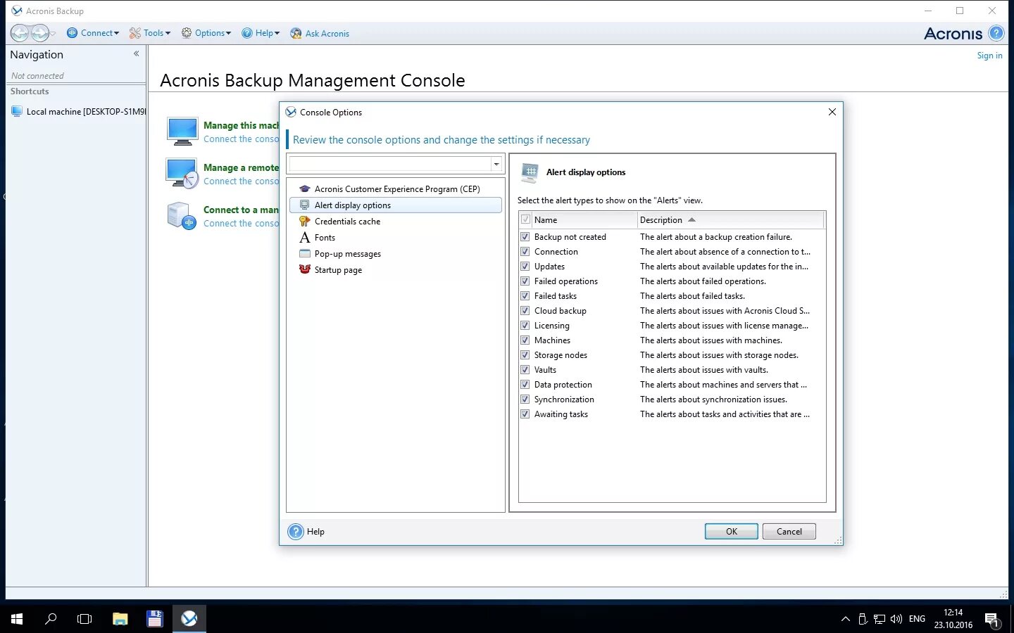
Task: Open the navigation history dropdown arrow
Action: coord(53,34)
